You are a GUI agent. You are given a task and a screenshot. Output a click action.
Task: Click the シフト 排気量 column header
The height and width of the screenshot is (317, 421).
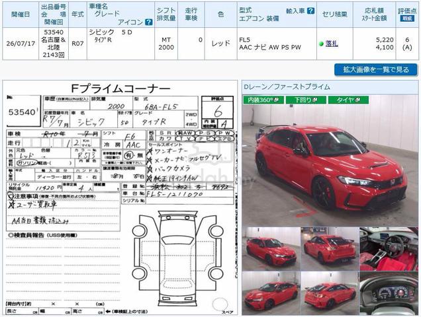pyautogui.click(x=166, y=15)
